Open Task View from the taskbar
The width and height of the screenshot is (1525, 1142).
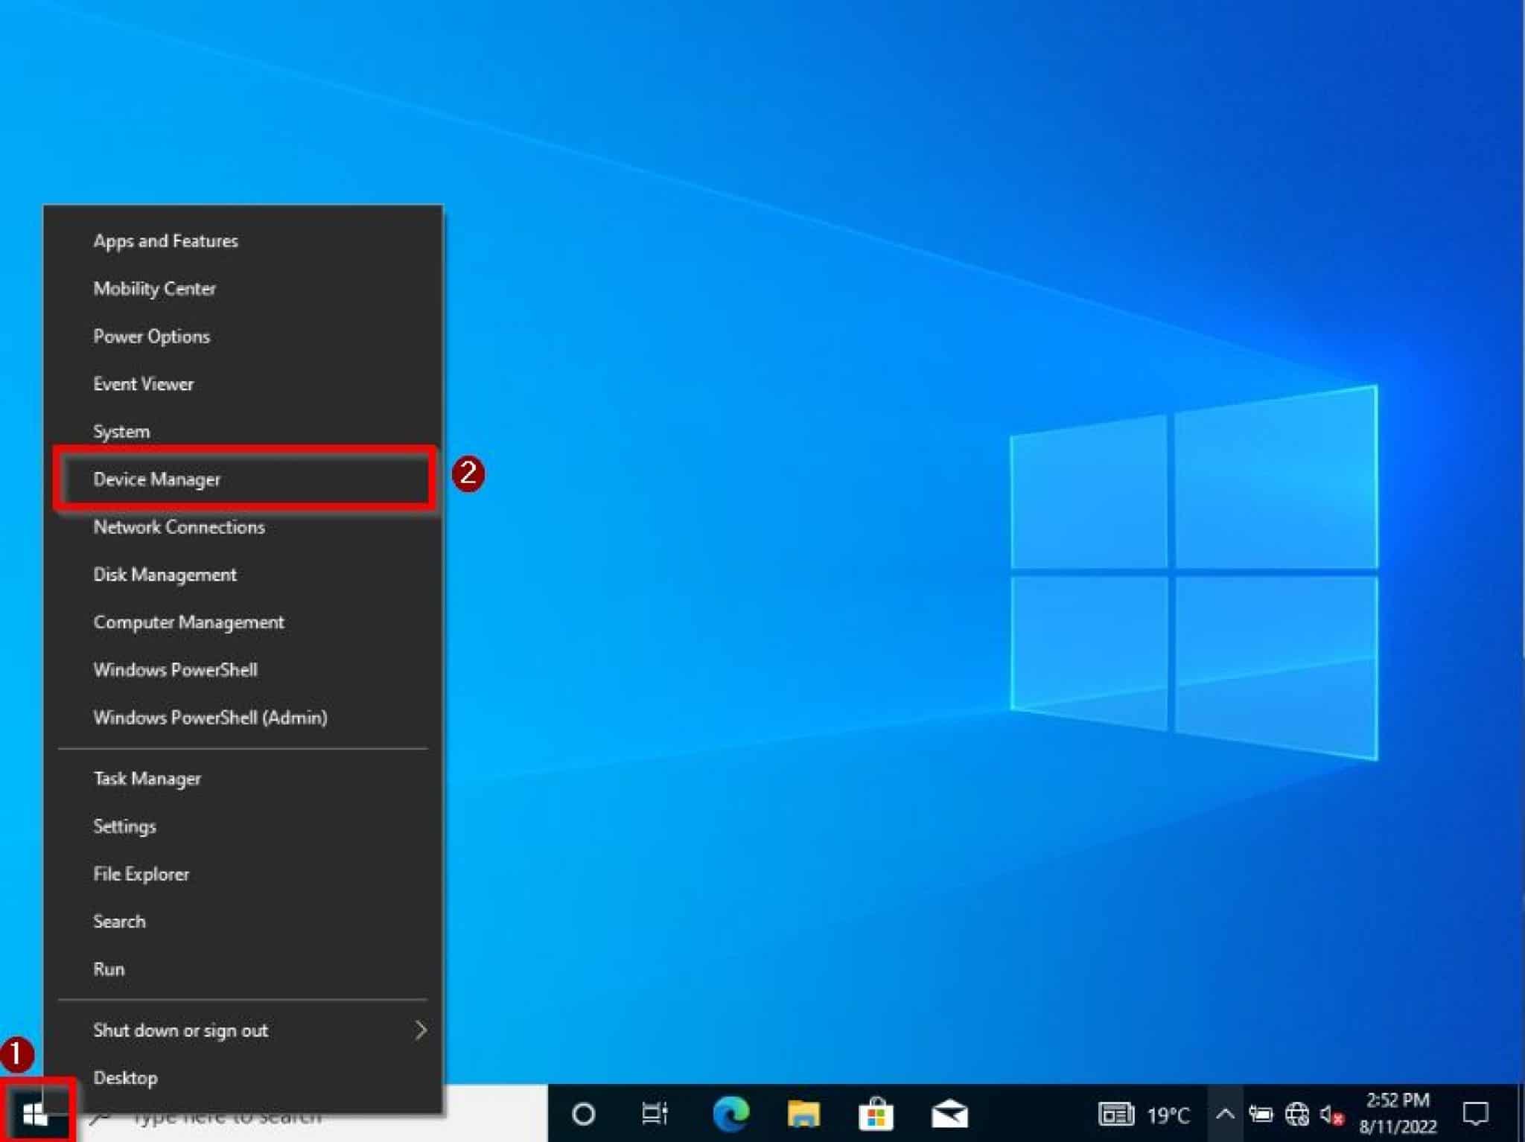(x=653, y=1114)
